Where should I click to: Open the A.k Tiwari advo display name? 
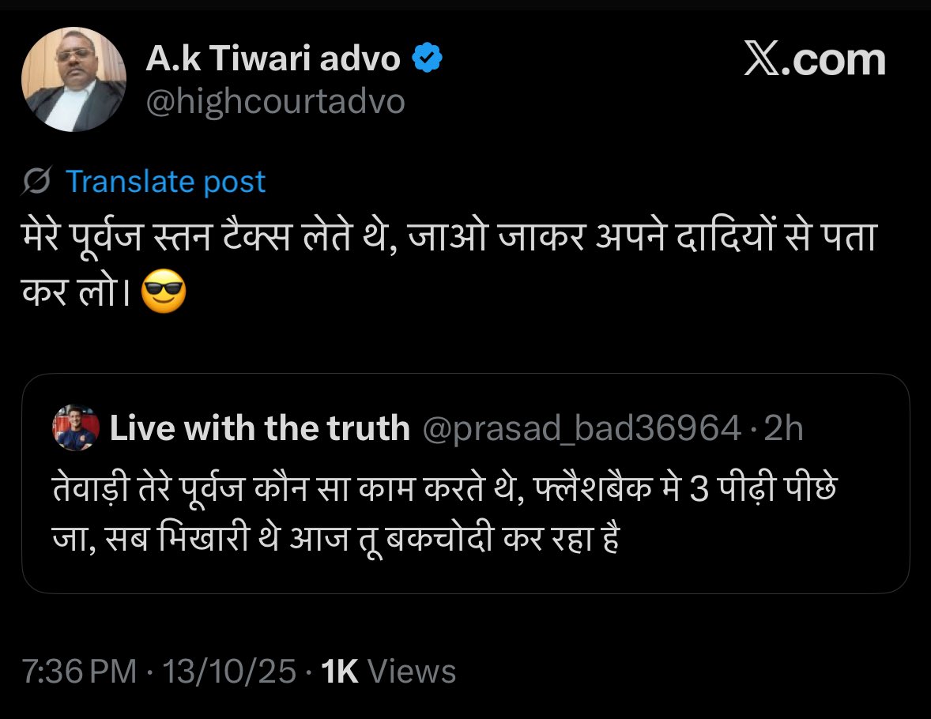coord(273,58)
